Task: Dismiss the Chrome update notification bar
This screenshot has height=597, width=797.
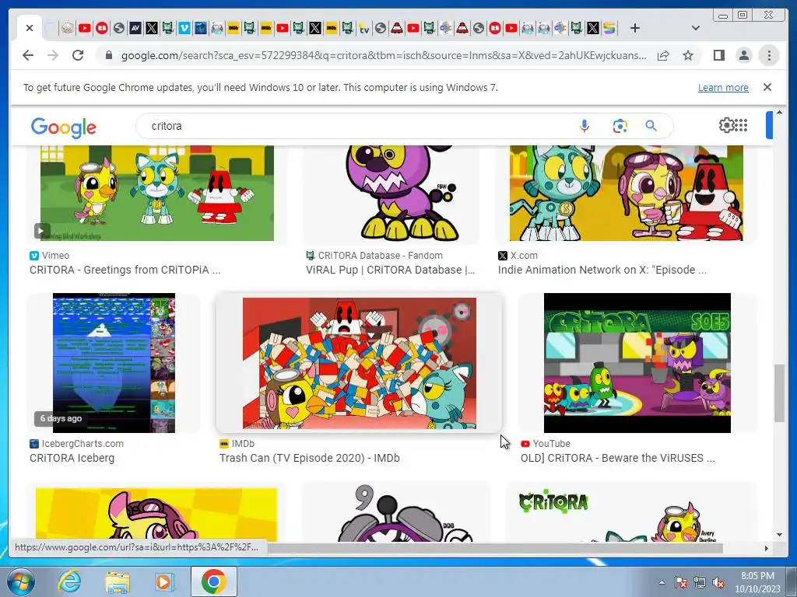Action: coord(767,87)
